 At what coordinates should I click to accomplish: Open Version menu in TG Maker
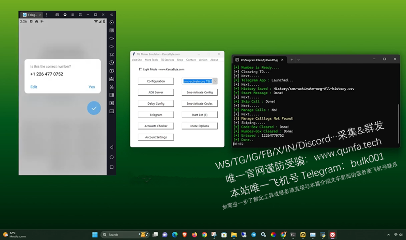(x=203, y=60)
